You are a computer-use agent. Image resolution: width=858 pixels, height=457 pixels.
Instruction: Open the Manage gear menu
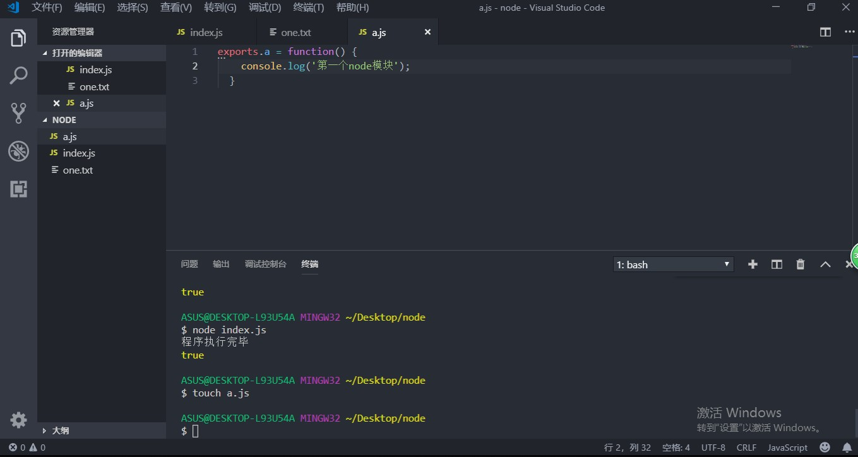[19, 420]
